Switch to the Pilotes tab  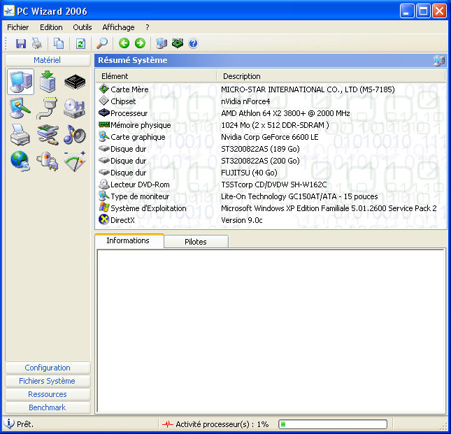coord(196,242)
